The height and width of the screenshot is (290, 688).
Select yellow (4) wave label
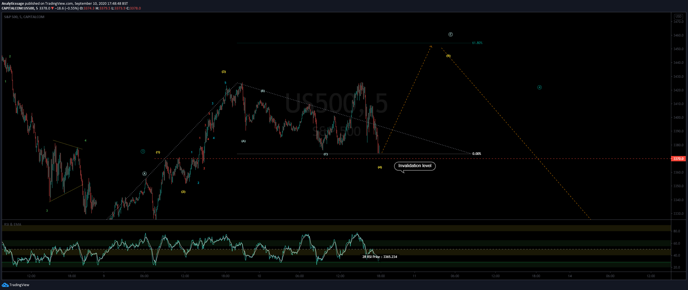380,167
